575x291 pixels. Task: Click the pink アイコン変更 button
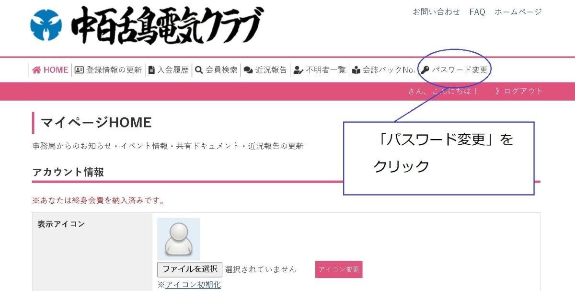(x=339, y=269)
